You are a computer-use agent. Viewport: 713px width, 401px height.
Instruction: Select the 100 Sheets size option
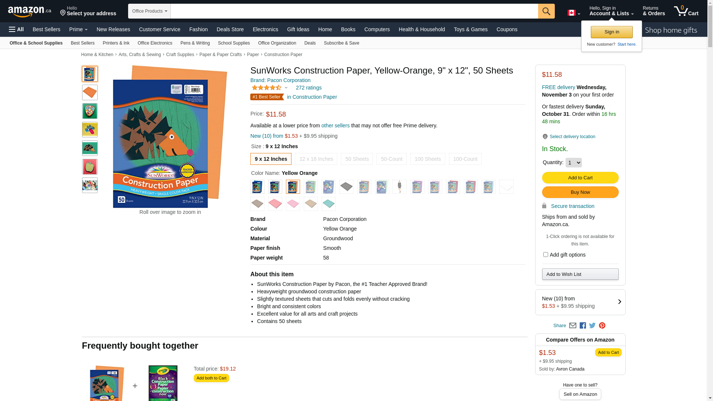pos(428,159)
